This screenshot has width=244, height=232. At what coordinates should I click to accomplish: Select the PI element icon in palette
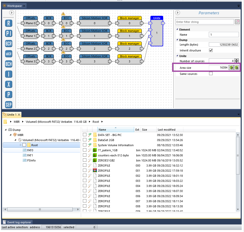(x=9, y=33)
